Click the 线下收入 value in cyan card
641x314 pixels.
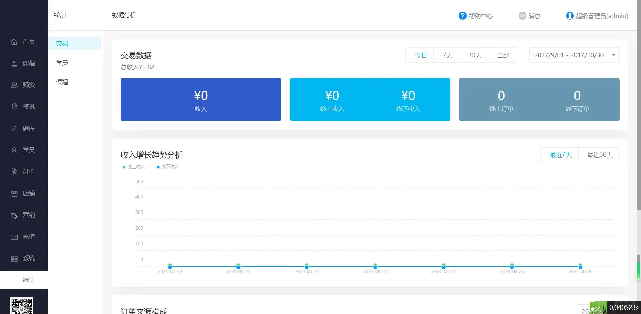[x=408, y=96]
